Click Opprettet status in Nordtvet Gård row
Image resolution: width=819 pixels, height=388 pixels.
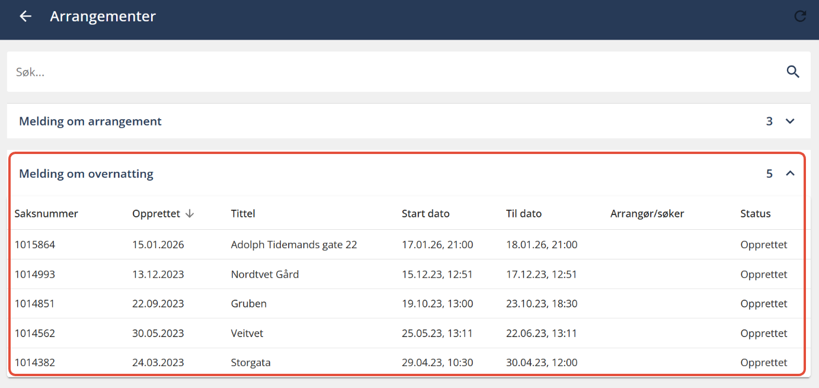tap(764, 274)
